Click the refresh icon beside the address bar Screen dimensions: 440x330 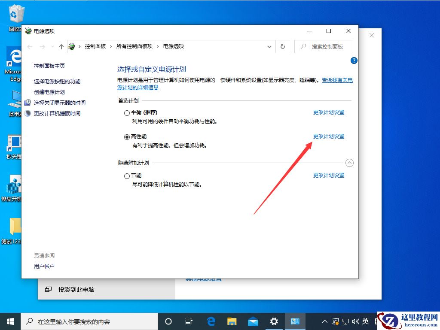282,46
